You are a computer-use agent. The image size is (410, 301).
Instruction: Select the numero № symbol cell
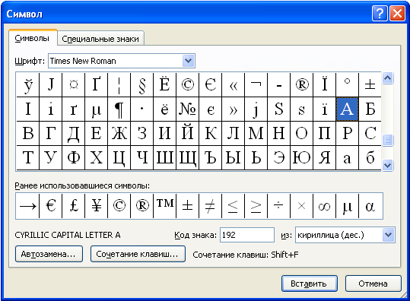click(x=187, y=109)
